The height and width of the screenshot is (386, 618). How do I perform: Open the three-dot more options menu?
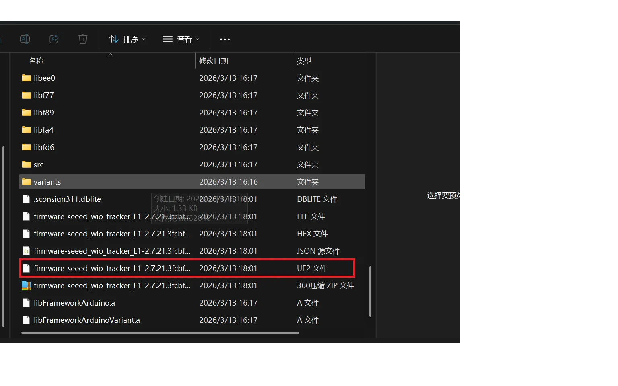pos(225,39)
